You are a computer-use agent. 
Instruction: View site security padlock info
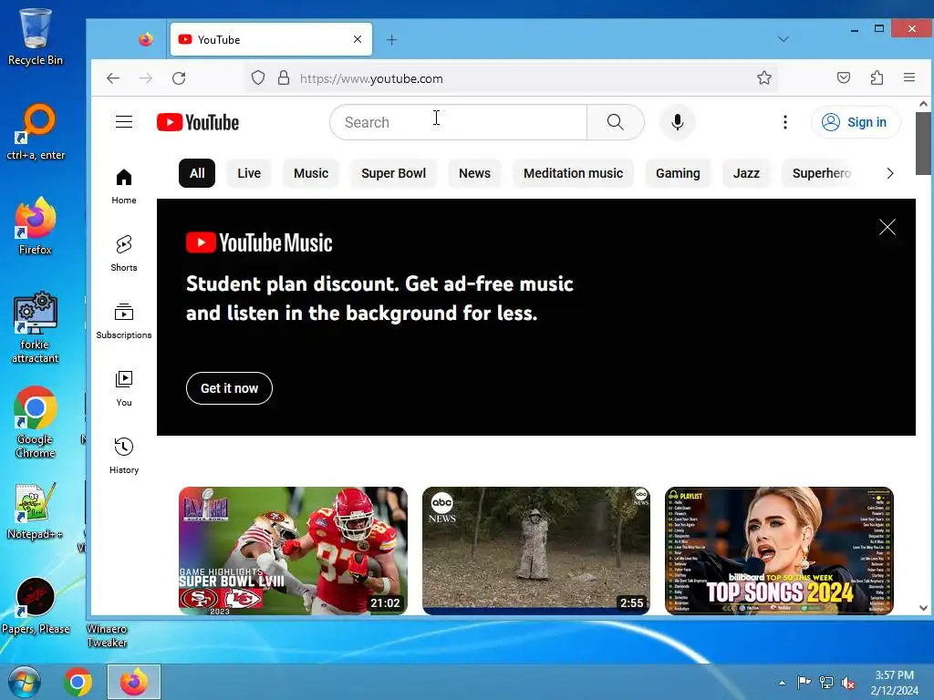coord(284,78)
